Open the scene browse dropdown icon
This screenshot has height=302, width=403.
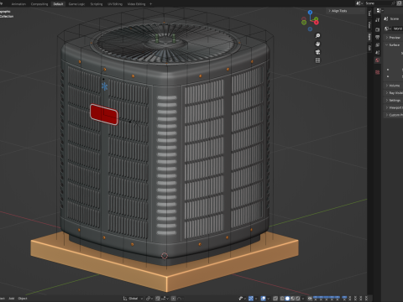coord(359,3)
